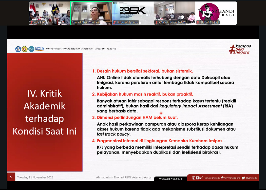Image resolution: width=266 pixels, height=190 pixels.
Task: Select the Prido W Saputro BSK logo tile
Action: pos(133,13)
